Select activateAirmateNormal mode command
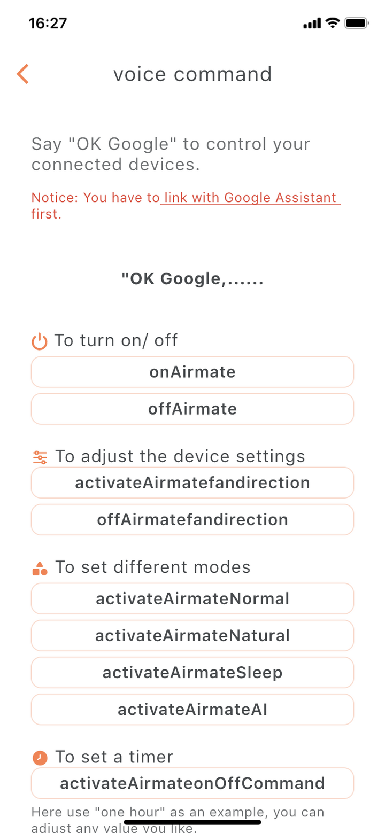This screenshot has height=833, width=385. [x=192, y=598]
